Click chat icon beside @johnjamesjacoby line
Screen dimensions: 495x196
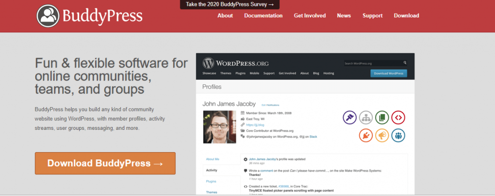[x=243, y=137]
